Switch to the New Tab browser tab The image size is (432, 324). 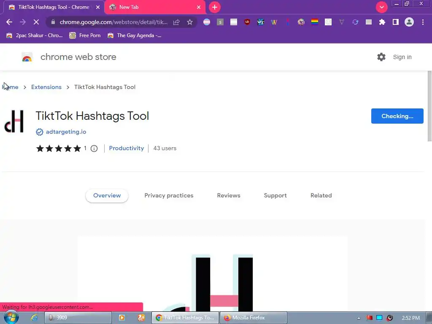155,7
